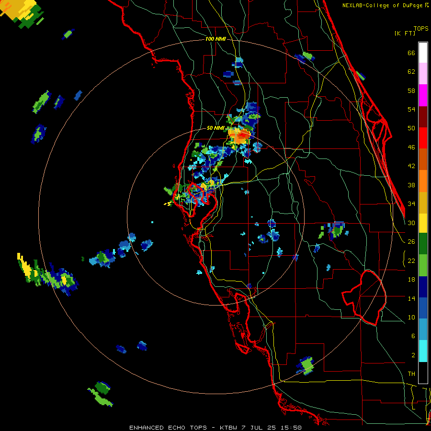431x431 pixels.
Task: Click the ENHANCED ECHO TOPS KTBW caption
Action: tap(215, 428)
